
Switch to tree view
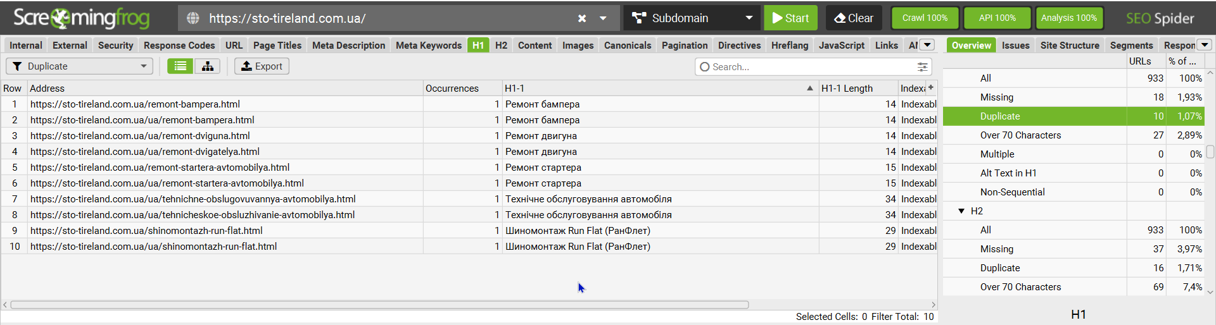(207, 66)
